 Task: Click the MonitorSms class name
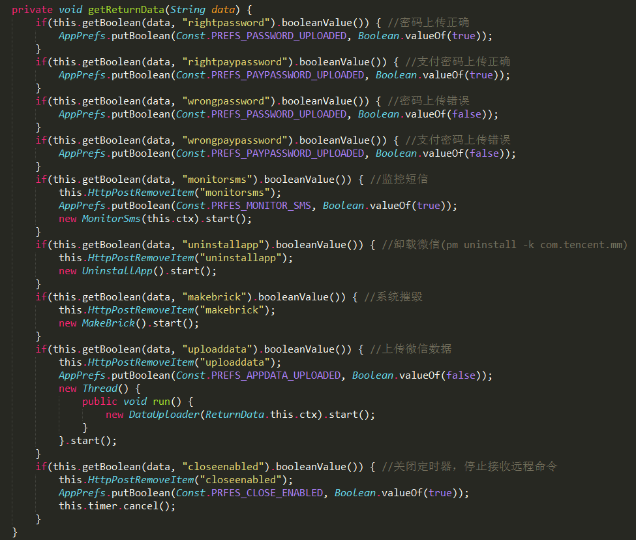point(111,219)
